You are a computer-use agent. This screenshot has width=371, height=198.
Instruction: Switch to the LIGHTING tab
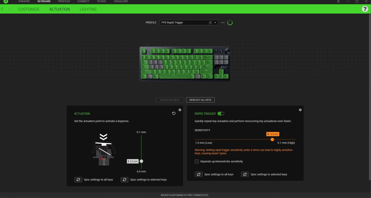[88, 9]
